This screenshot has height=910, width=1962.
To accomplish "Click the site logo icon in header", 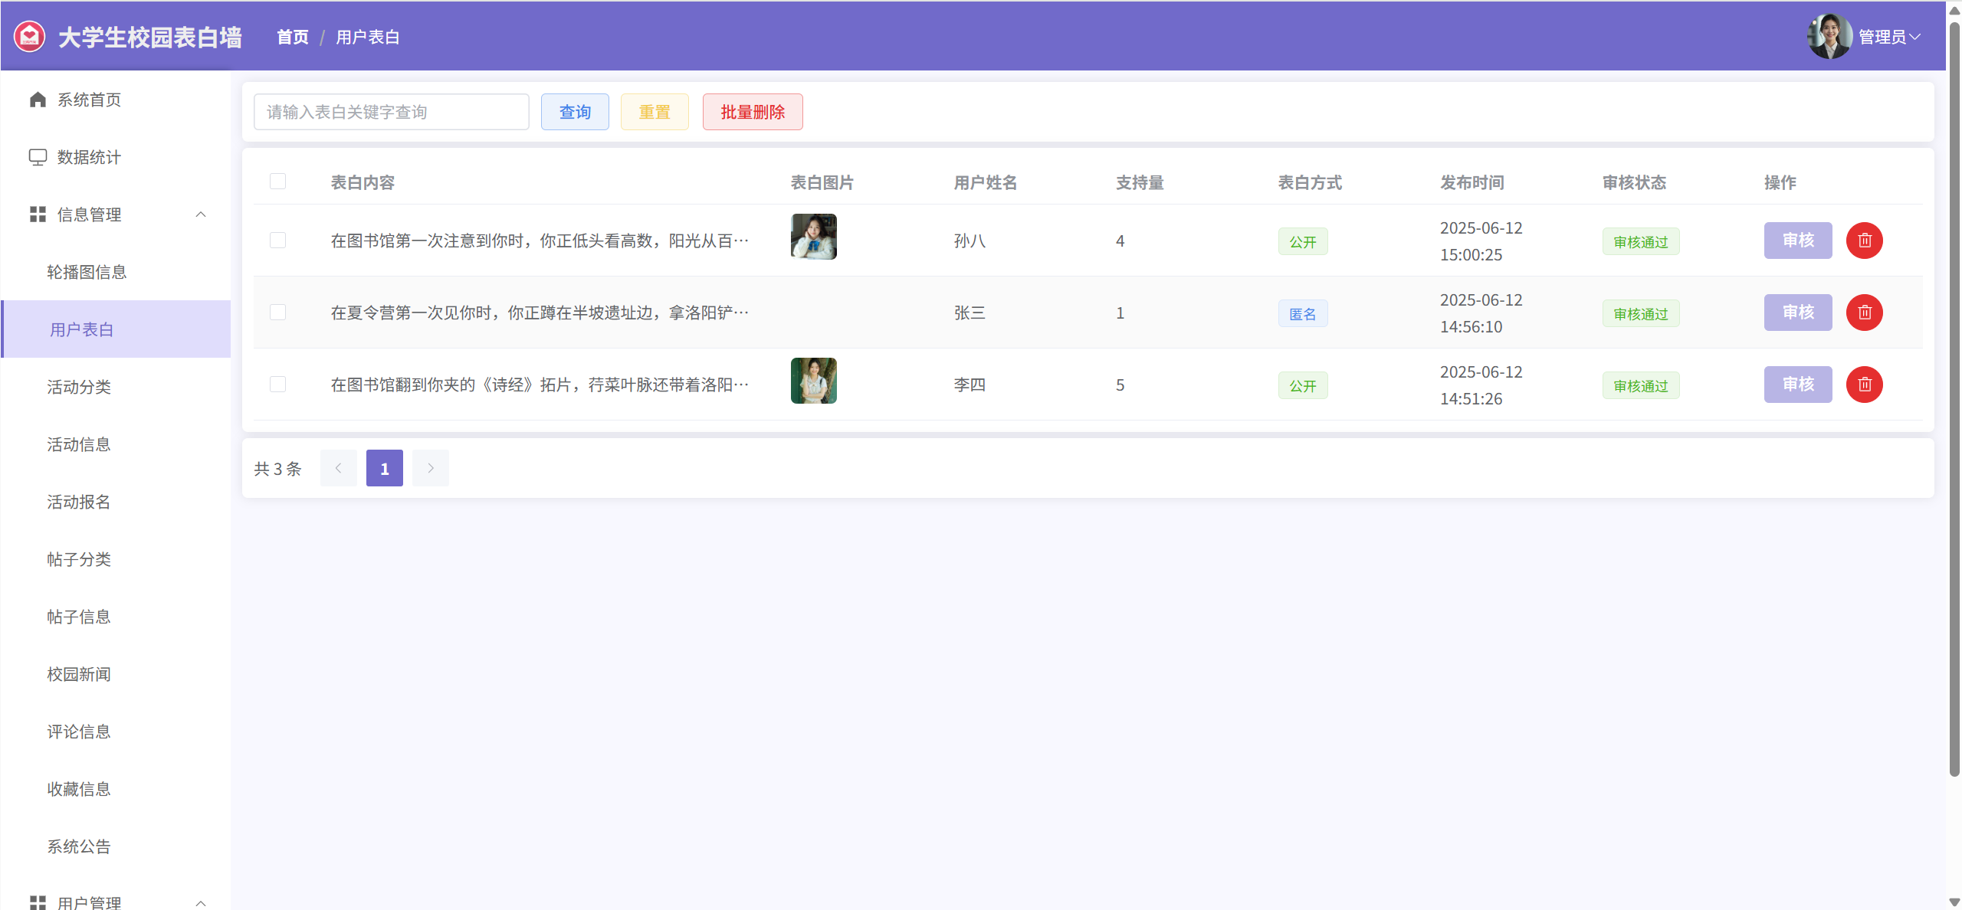I will coord(30,37).
